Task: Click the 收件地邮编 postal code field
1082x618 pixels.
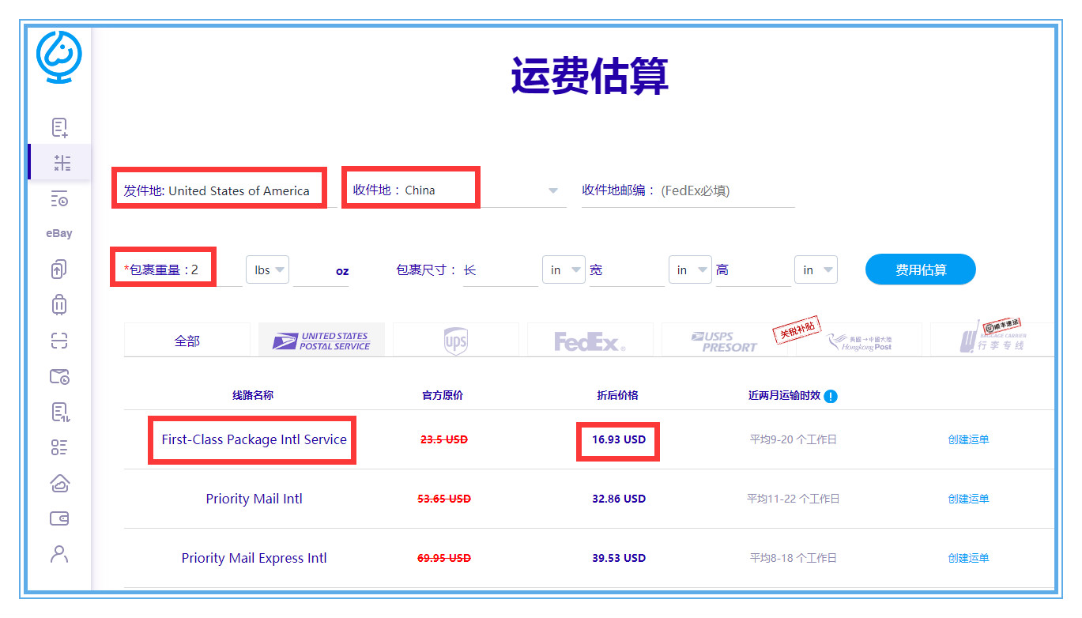Action: pyautogui.click(x=726, y=190)
